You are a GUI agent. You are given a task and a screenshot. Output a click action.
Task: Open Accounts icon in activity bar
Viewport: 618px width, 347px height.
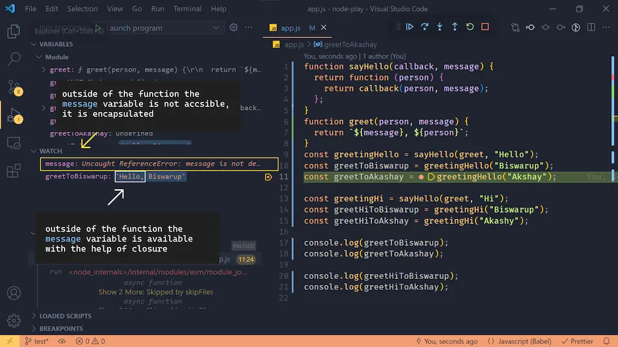14,293
